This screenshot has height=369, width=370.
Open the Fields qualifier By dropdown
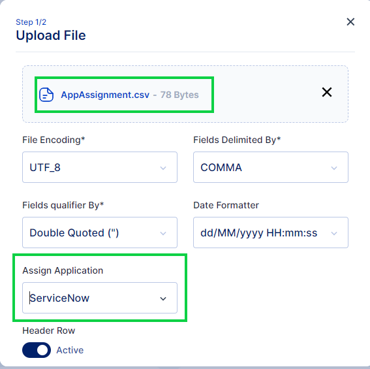point(100,233)
